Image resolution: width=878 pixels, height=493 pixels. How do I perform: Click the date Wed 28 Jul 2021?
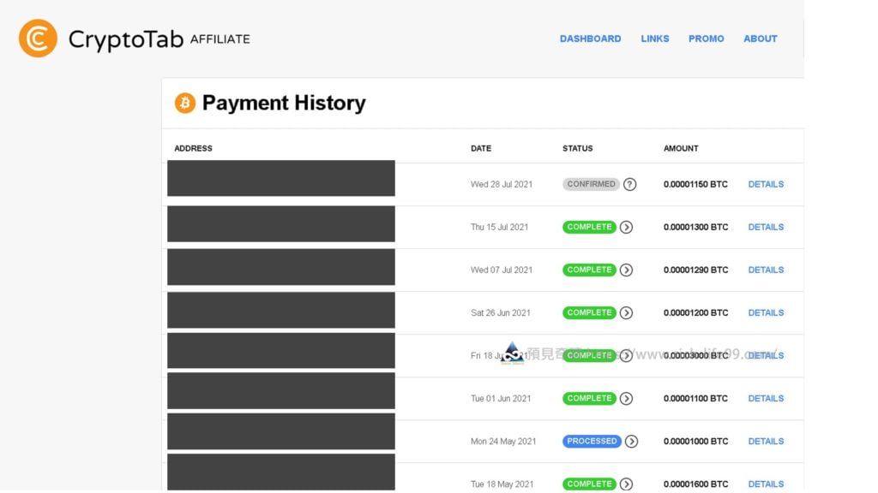(502, 185)
